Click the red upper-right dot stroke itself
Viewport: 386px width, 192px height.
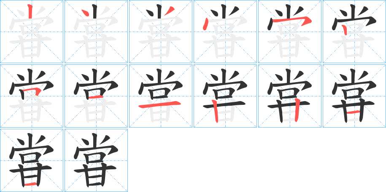(170, 11)
